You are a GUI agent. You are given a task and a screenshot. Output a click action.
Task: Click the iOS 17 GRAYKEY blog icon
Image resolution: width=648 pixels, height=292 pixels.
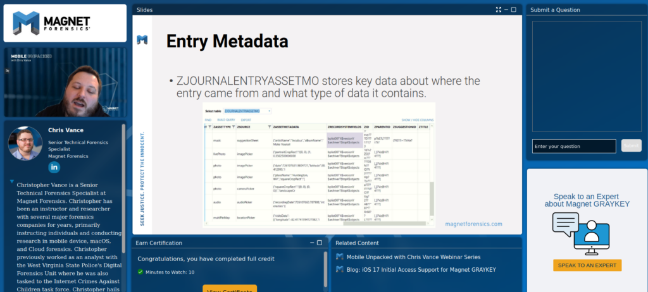(x=340, y=270)
